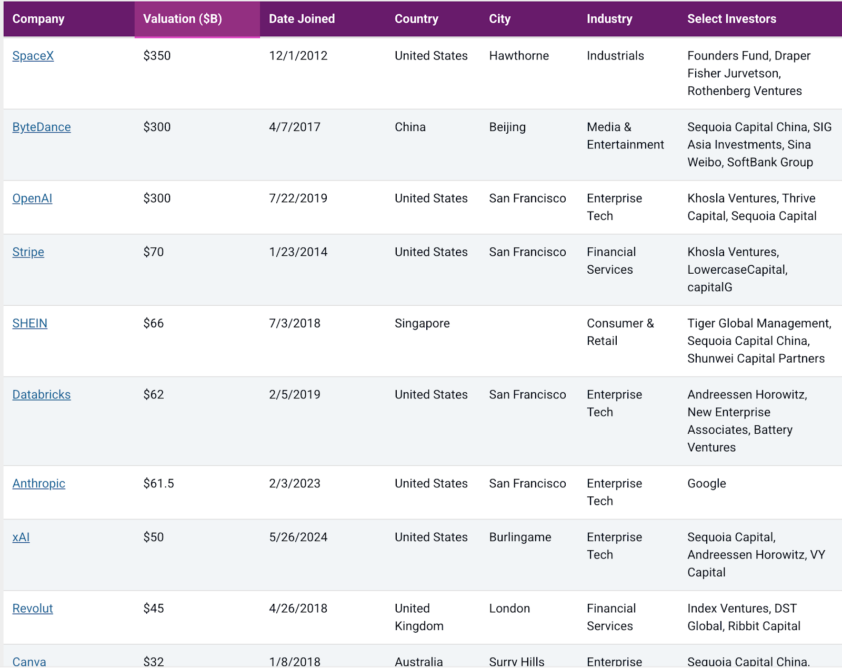
Task: Select SpaceX valuation $350
Action: click(x=157, y=56)
